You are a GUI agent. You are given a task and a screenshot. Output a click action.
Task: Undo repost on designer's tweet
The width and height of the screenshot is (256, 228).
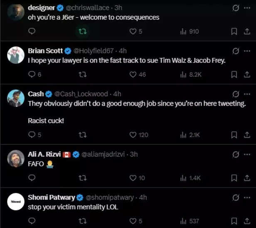(83, 32)
